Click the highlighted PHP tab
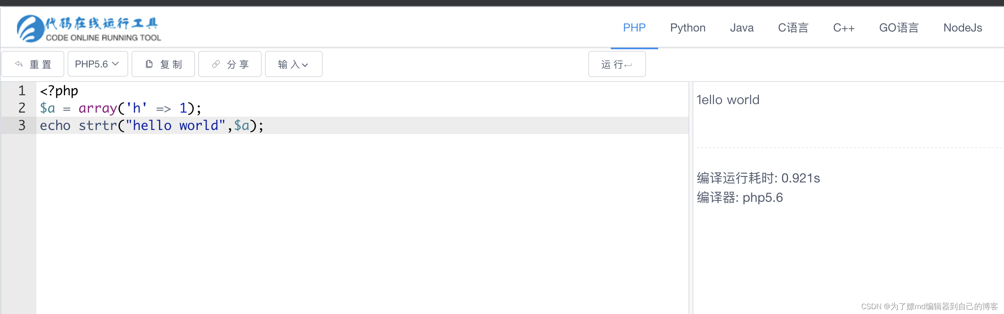This screenshot has width=1004, height=314. (634, 27)
